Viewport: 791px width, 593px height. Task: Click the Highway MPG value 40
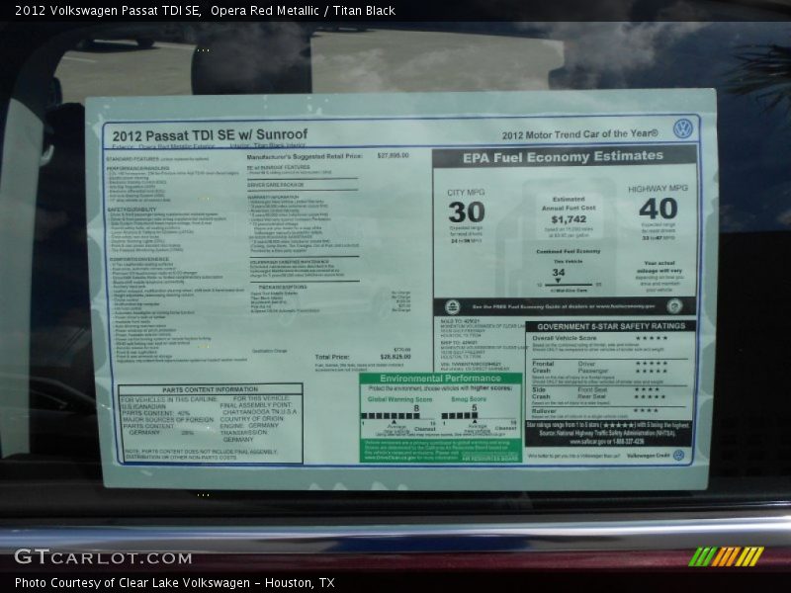(x=658, y=209)
